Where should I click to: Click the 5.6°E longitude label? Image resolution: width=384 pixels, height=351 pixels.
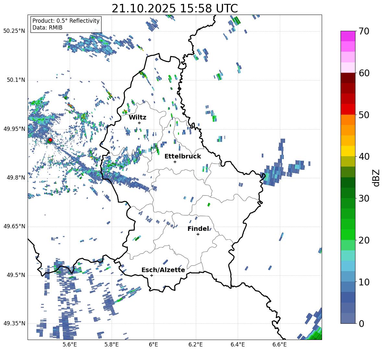tap(70, 345)
